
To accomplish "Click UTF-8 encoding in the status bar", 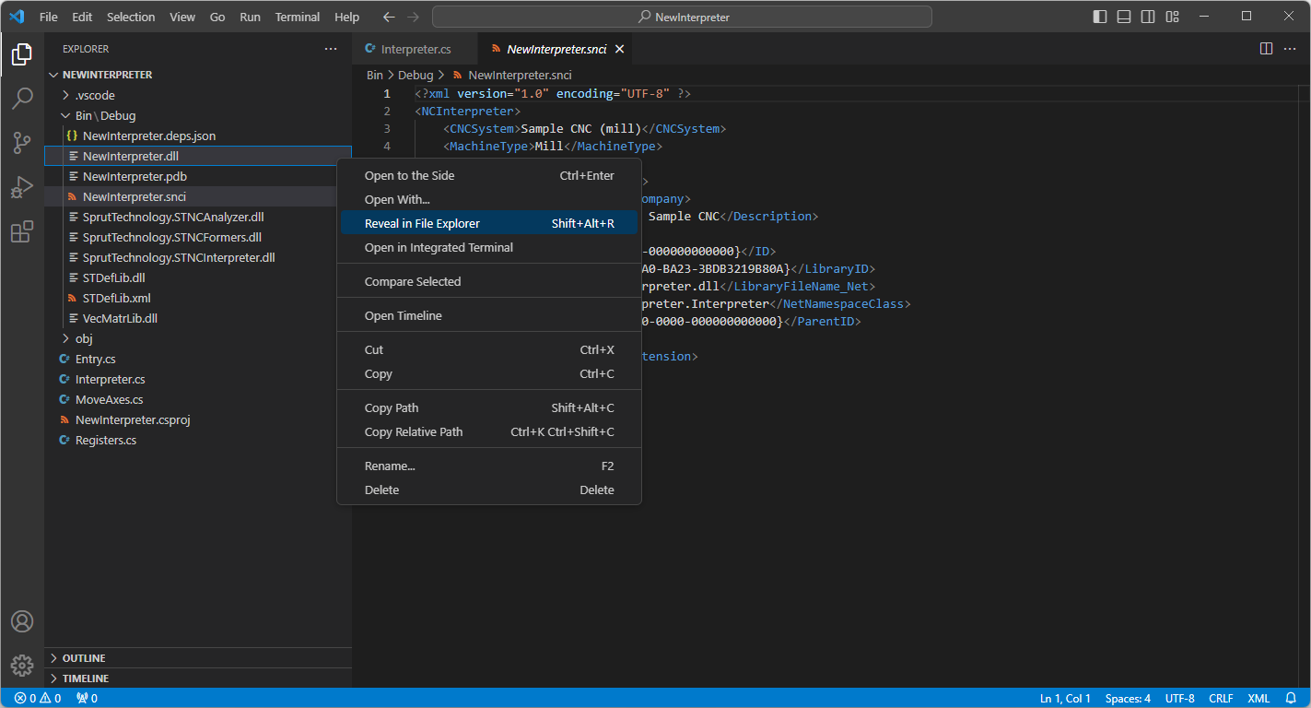I will coord(1179,698).
